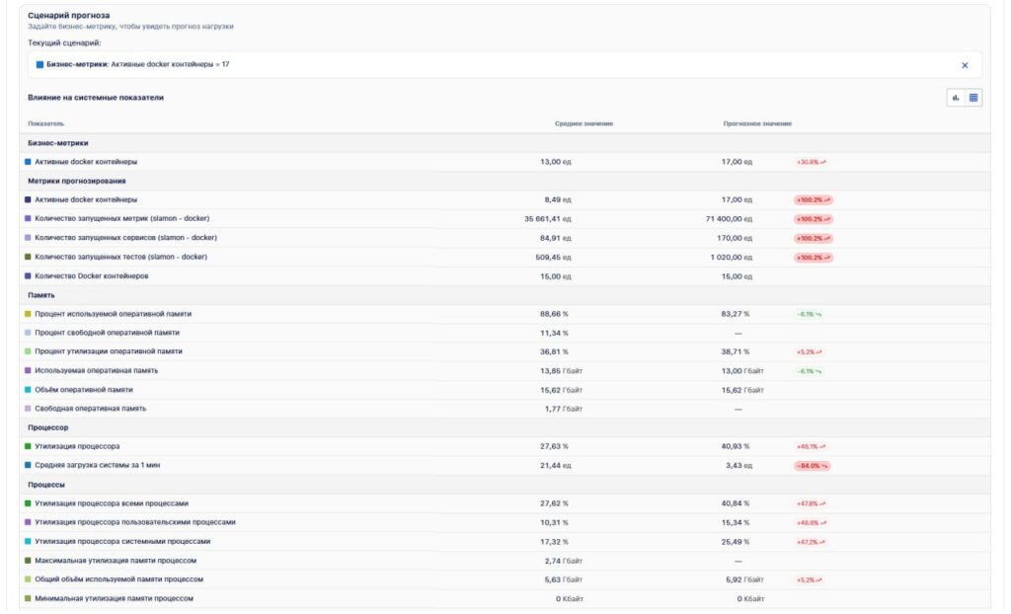Click the color swatch next to Свободная оперативная память
Image resolution: width=1011 pixels, height=614 pixels.
click(28, 409)
